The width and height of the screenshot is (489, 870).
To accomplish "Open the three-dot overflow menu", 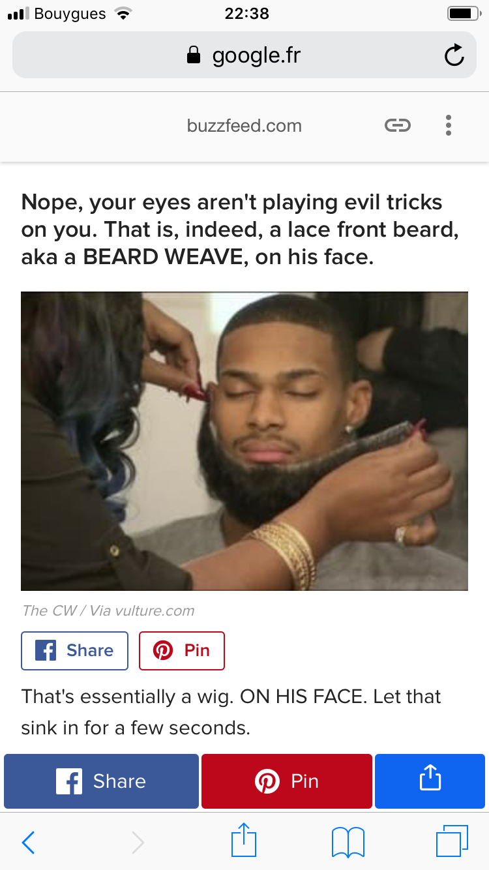I will pyautogui.click(x=448, y=125).
